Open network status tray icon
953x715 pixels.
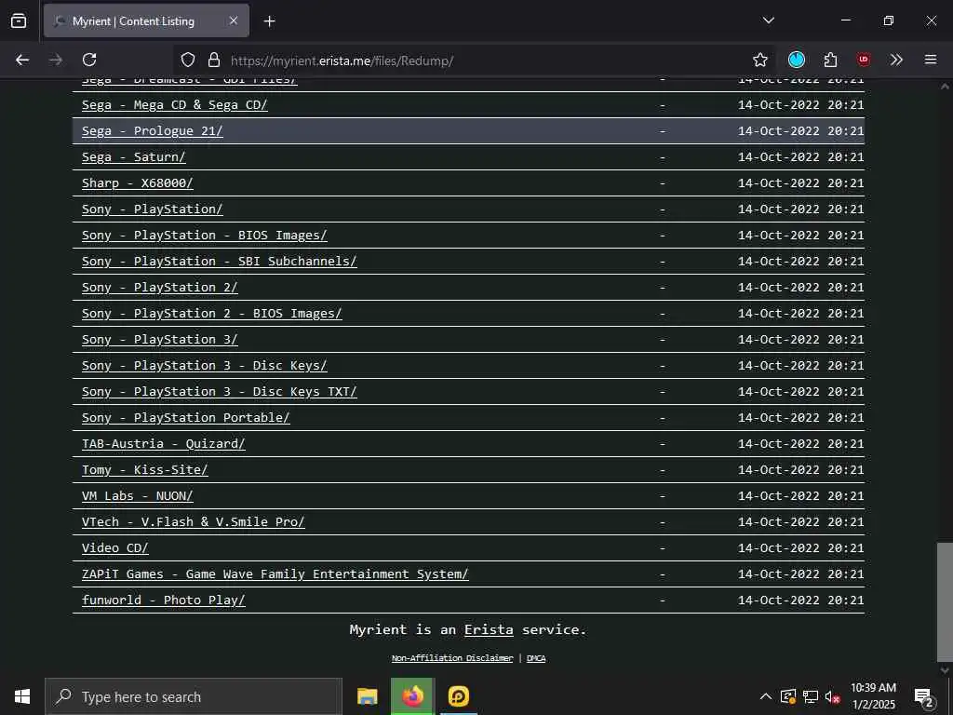click(811, 696)
